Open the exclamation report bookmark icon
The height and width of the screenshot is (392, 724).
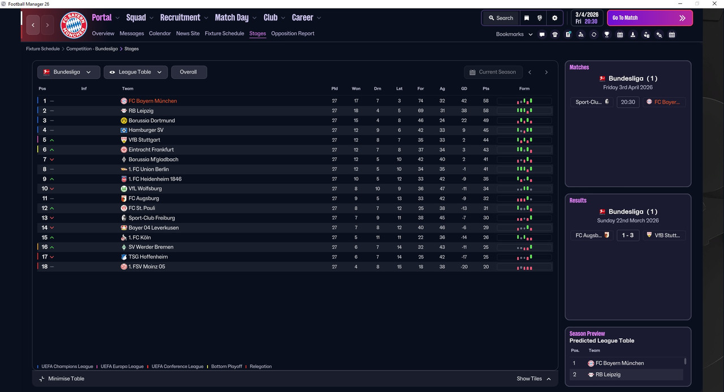568,35
